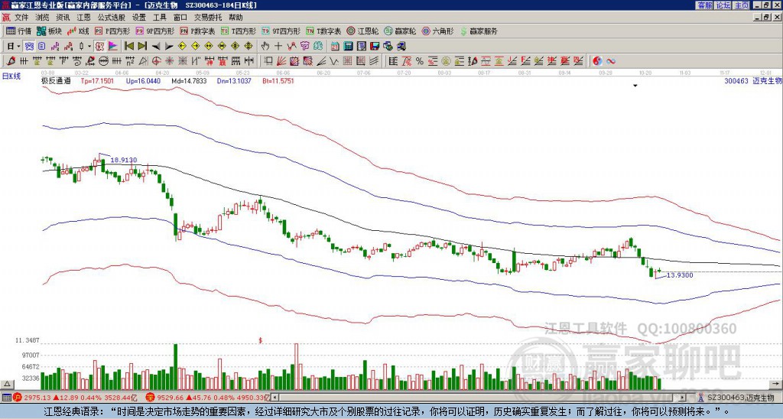The height and width of the screenshot is (419, 783).
Task: Open the 公式选股 menu
Action: tap(112, 18)
